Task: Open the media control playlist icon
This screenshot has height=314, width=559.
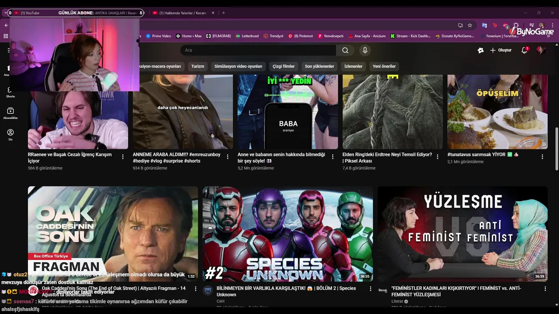Action: pos(531,25)
